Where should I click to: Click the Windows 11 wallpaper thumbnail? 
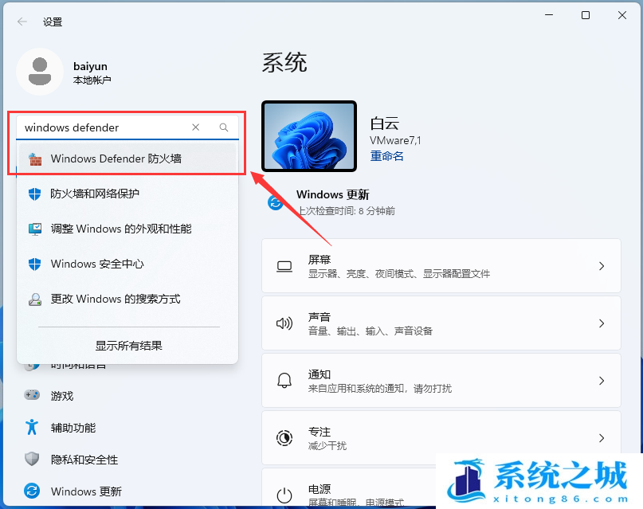click(309, 136)
